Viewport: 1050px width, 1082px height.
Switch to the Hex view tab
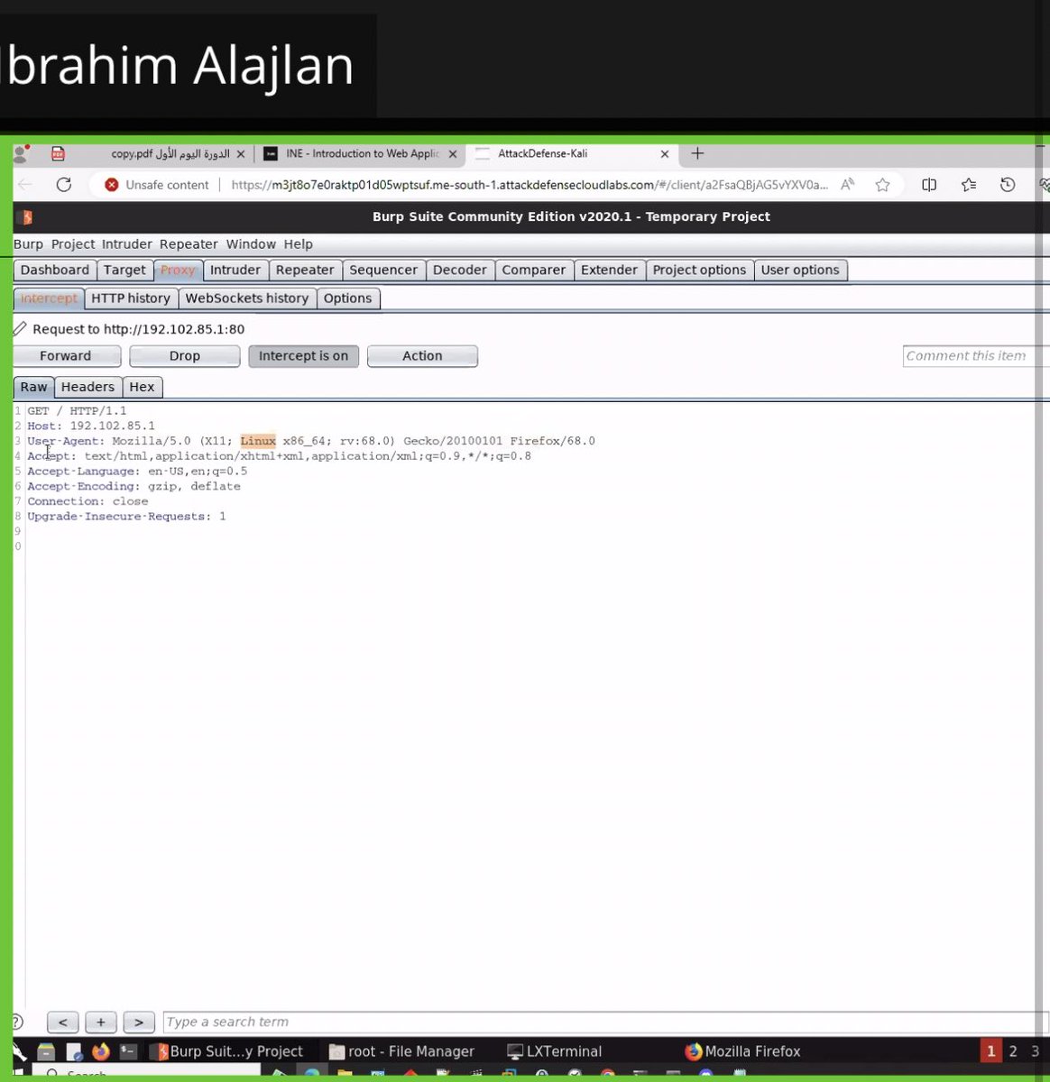pyautogui.click(x=143, y=387)
